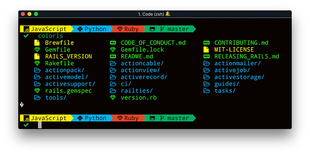Click the version.rb file name
The width and height of the screenshot is (310, 155).
pos(139,98)
